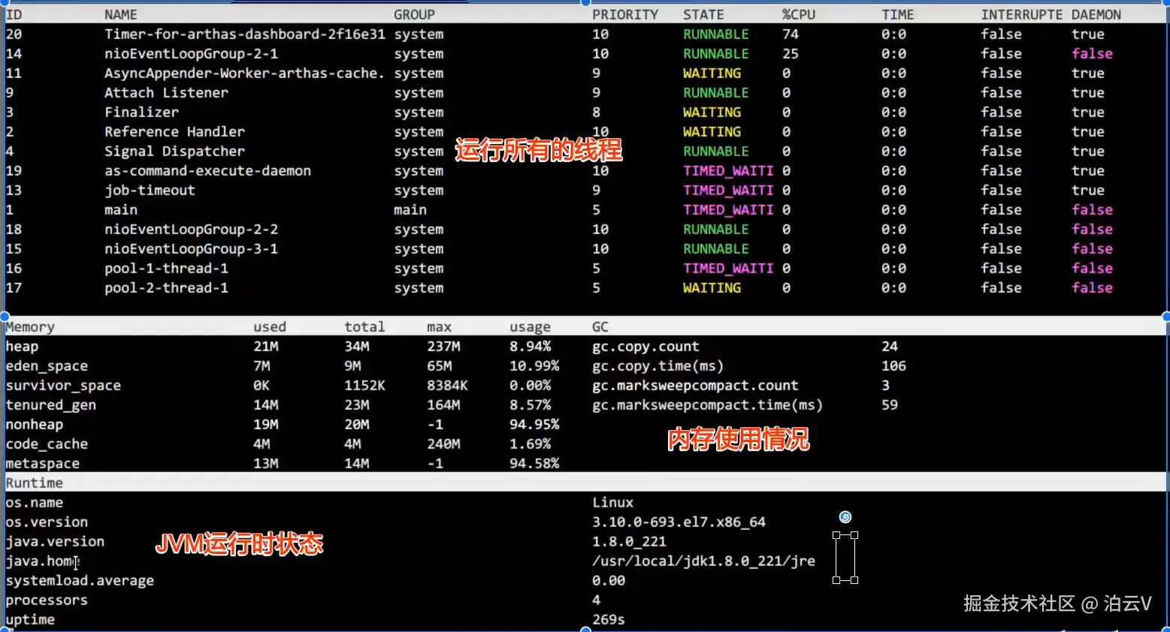Click java version value 1.8.0_221
The image size is (1170, 632).
click(x=629, y=541)
